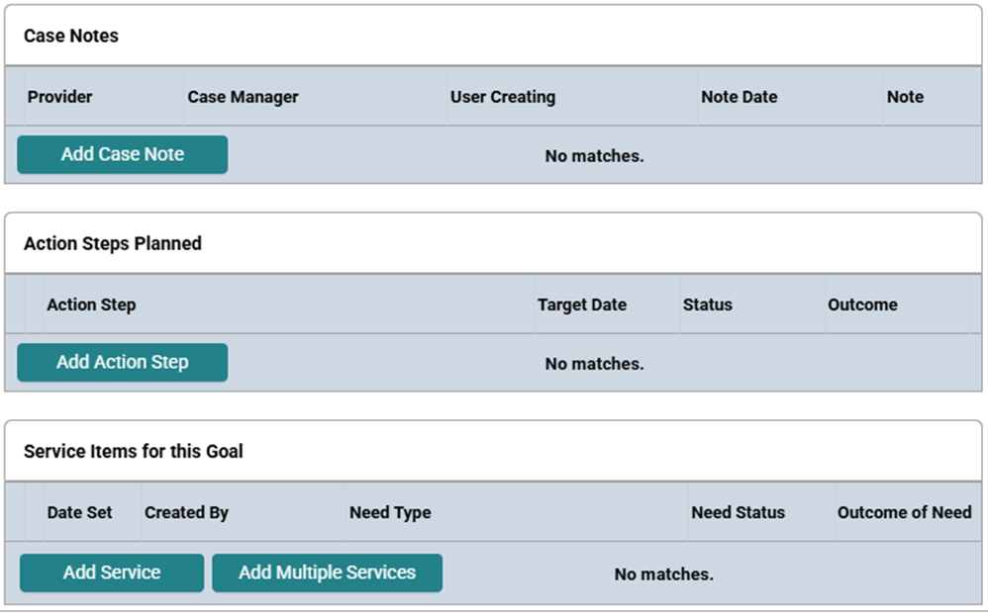988x613 pixels.
Task: Click the Add Multiple Services button
Action: 327,572
